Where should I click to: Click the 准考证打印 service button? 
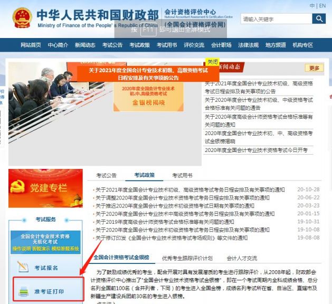pos(48,289)
